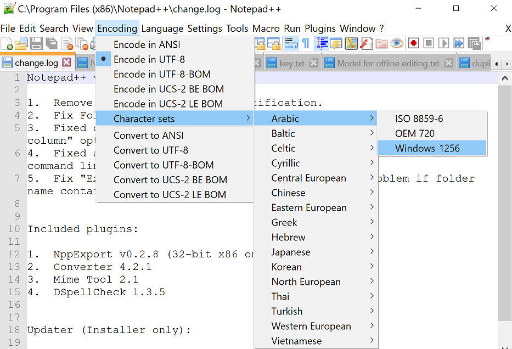Close the change.log tab
This screenshot has height=349, width=512.
tap(66, 63)
